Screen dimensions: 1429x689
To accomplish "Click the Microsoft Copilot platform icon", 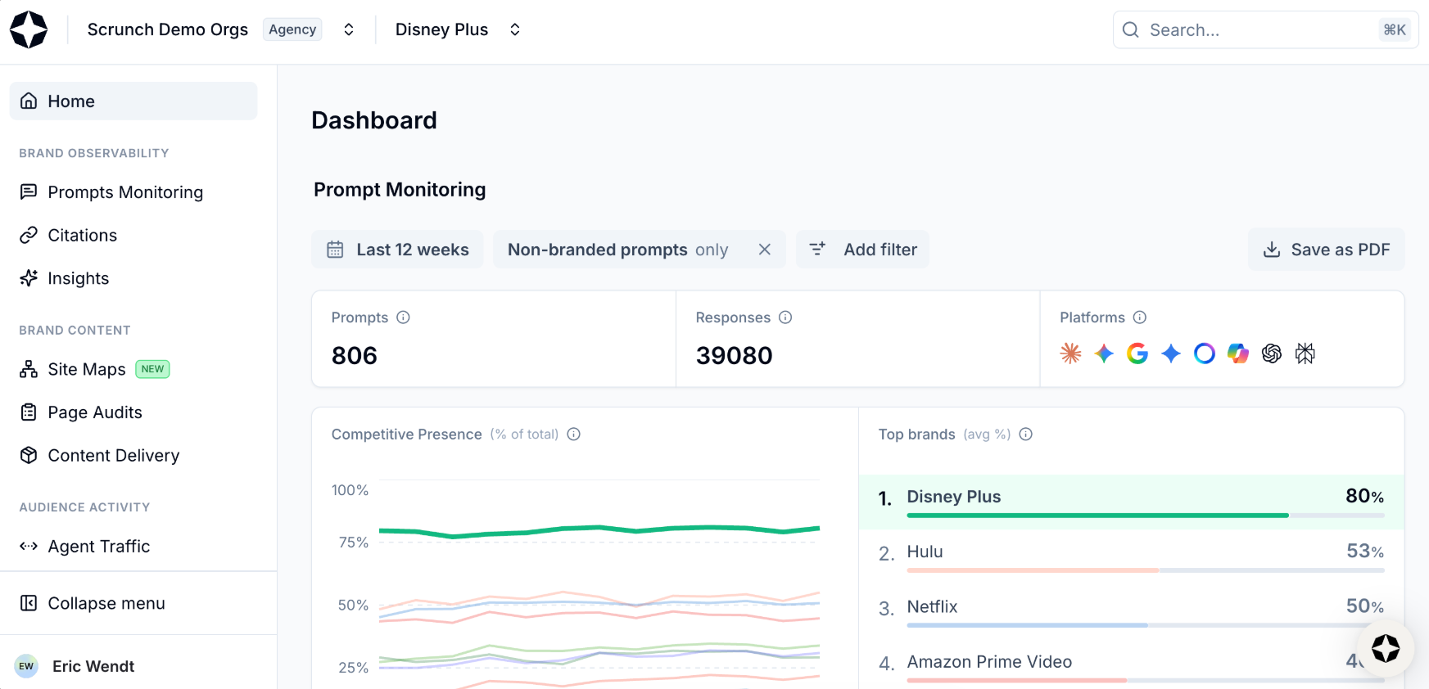I will (x=1238, y=354).
